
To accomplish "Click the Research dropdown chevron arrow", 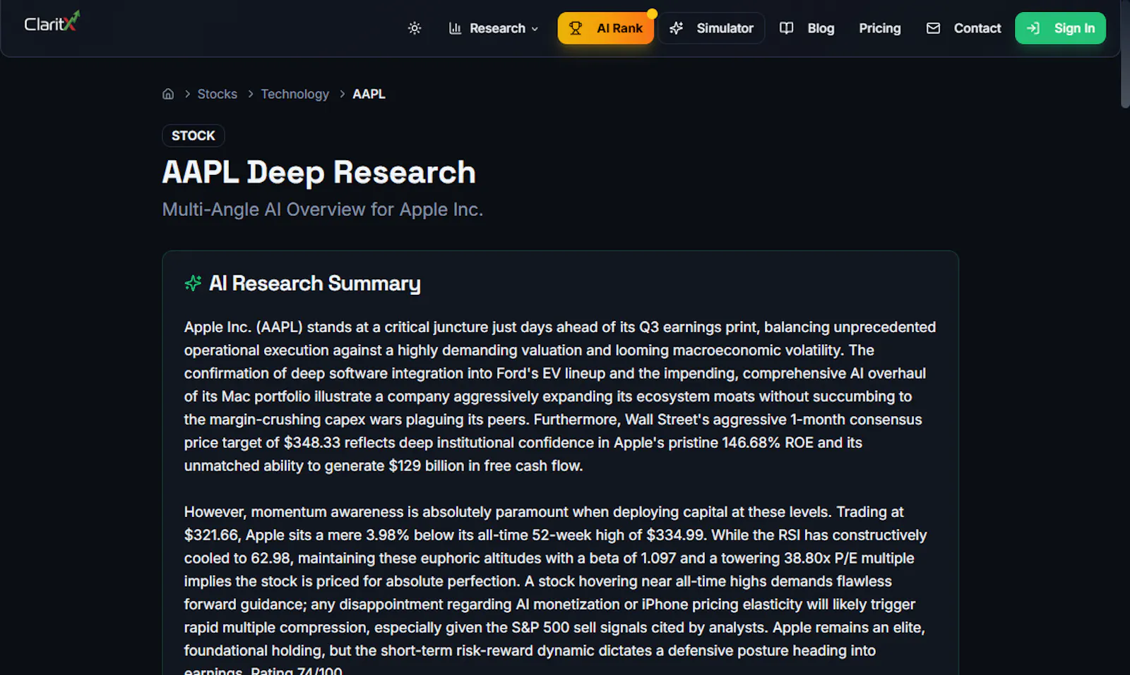I will [535, 29].
